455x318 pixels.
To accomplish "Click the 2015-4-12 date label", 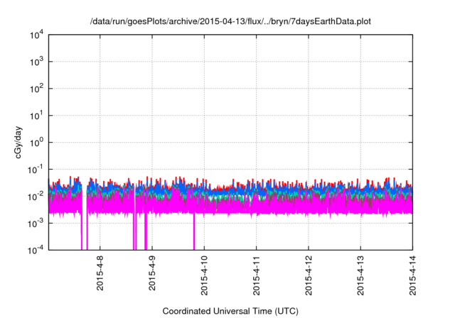I will click(x=309, y=275).
